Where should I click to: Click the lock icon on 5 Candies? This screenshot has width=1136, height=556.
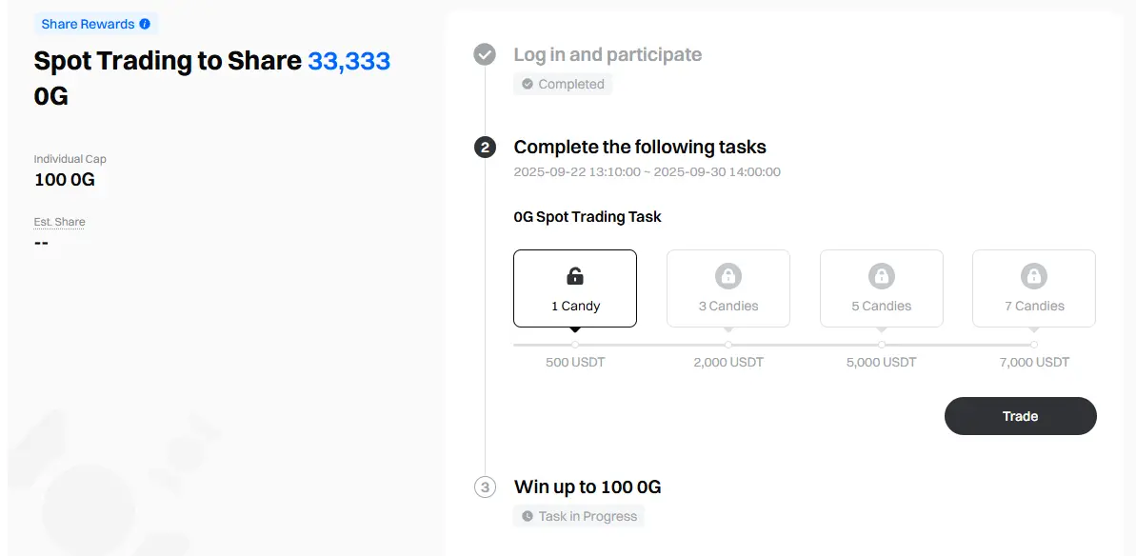click(x=881, y=276)
